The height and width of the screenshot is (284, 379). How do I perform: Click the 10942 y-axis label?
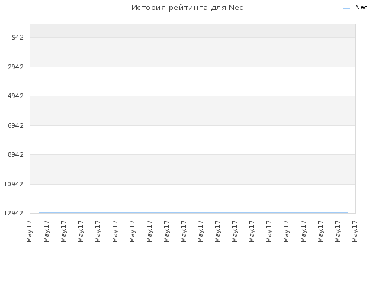pyautogui.click(x=14, y=184)
